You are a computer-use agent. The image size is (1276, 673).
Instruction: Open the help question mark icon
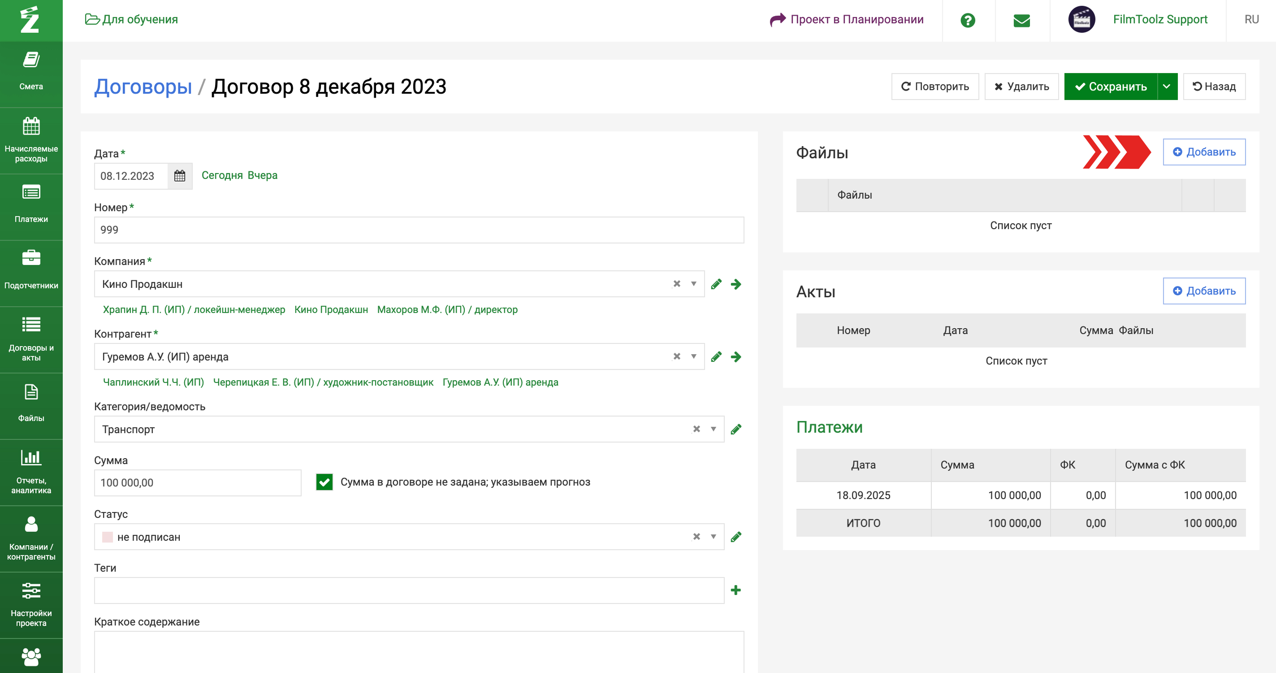967,20
